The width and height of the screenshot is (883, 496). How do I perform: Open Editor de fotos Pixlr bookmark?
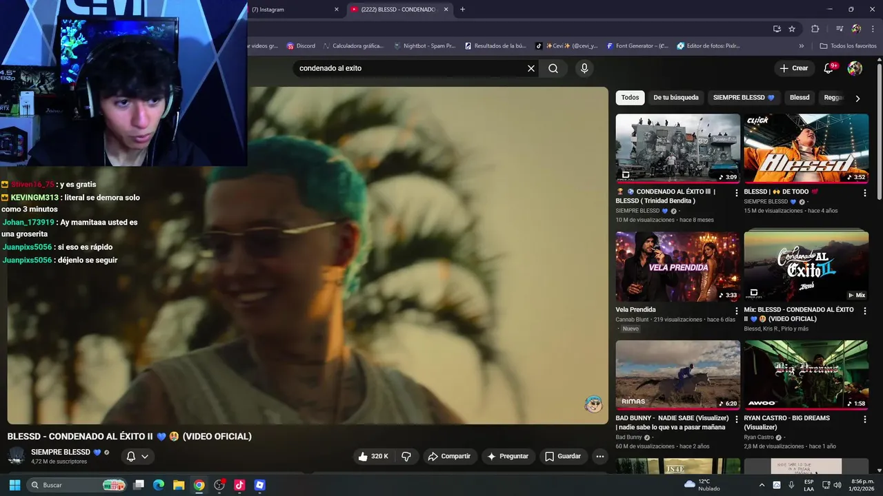708,46
